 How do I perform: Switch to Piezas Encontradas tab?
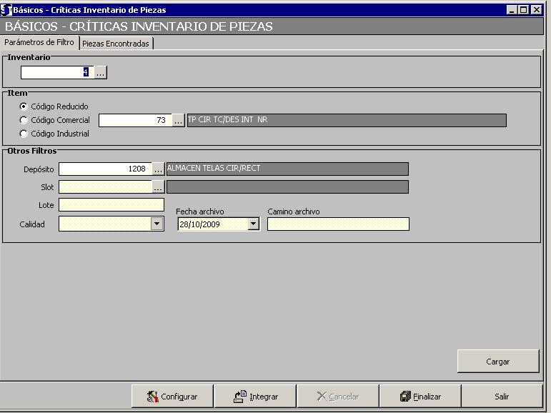(116, 44)
